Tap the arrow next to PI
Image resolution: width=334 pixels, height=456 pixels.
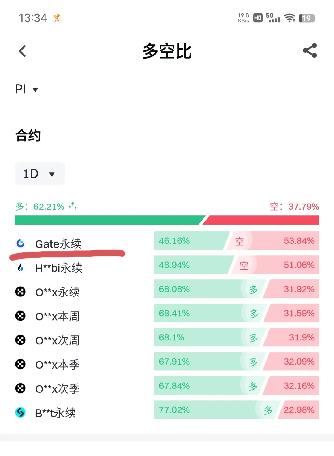tap(36, 90)
